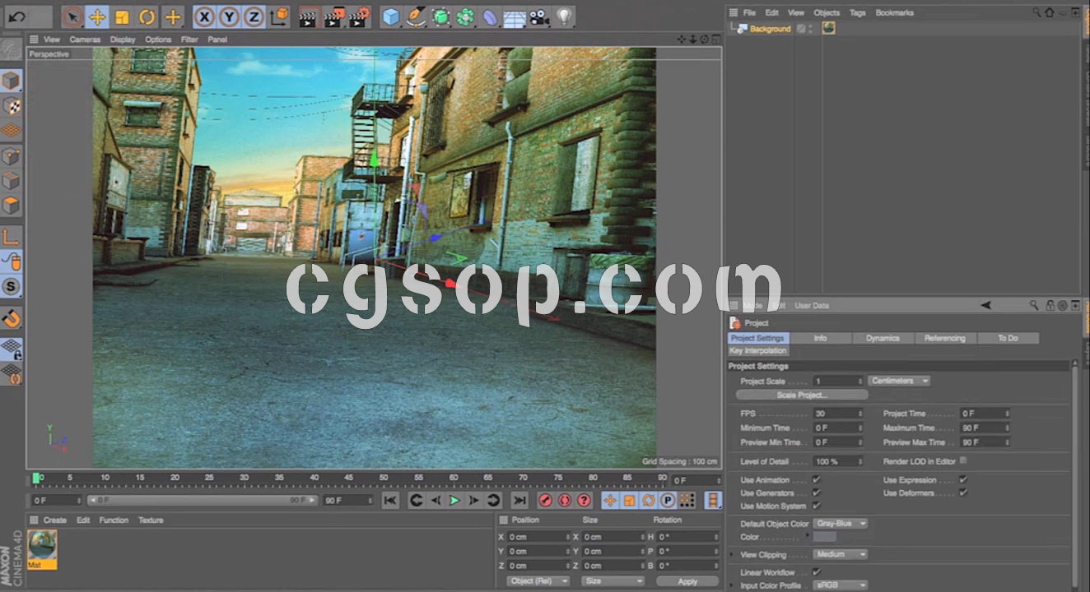Toggle the X axis lock
This screenshot has width=1090, height=592.
pos(205,16)
